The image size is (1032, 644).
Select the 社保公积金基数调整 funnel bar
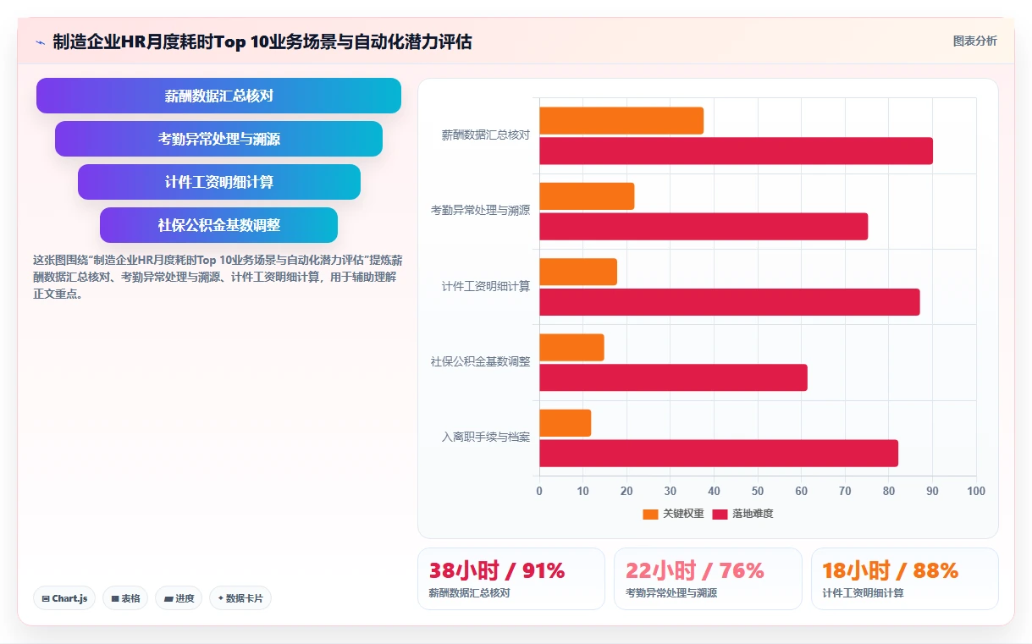[218, 225]
